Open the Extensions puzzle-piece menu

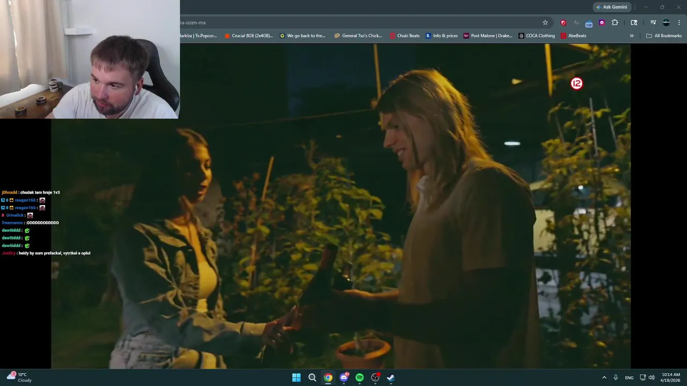click(615, 23)
